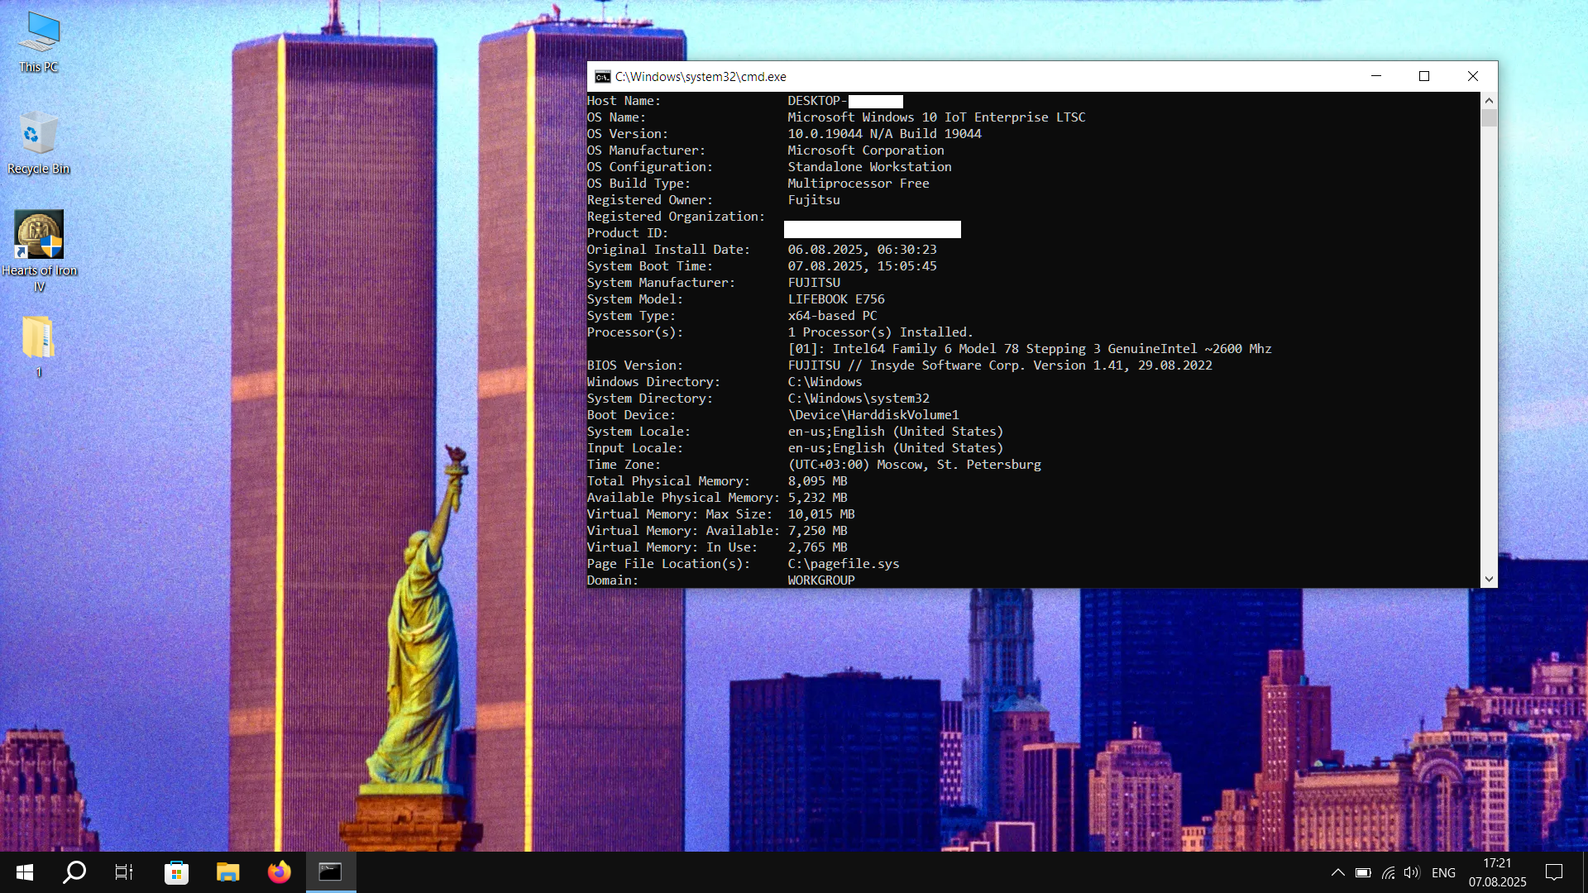Open battery status in tray
This screenshot has height=893, width=1588.
point(1363,872)
